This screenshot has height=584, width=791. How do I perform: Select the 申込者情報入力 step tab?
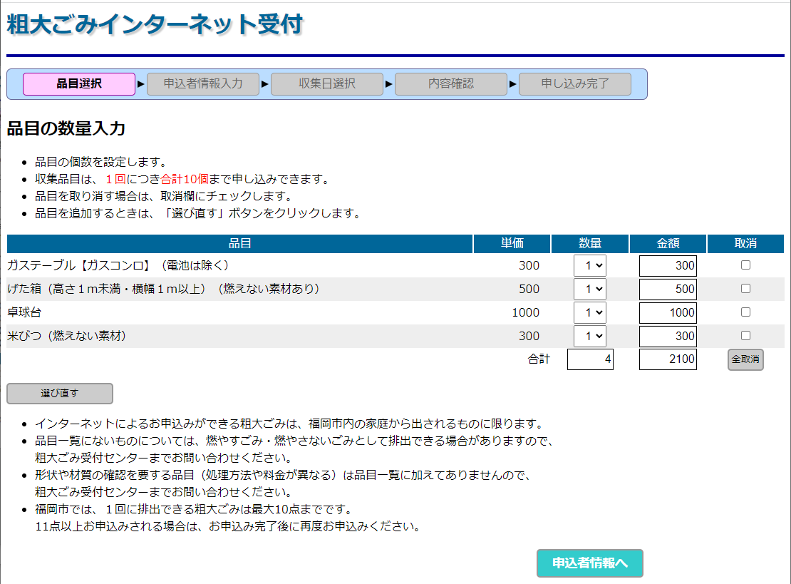203,84
